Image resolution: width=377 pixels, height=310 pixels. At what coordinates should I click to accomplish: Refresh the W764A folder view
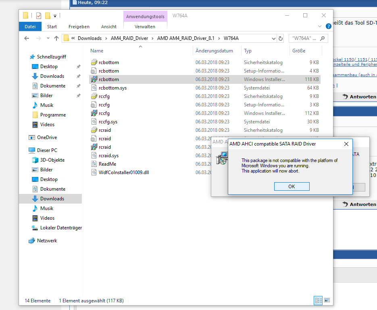pos(281,38)
